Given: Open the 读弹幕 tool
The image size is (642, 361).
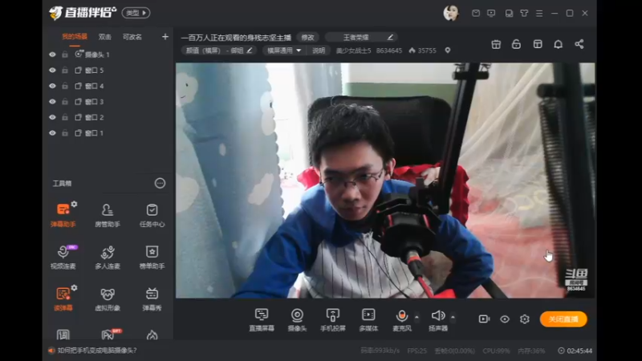Looking at the screenshot, I should pos(63,298).
